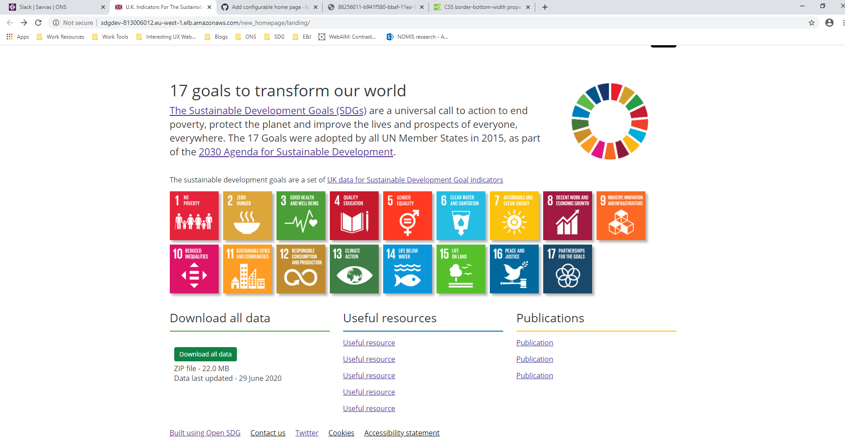
Task: Open Clean Water and Sanitation tile
Action: tap(461, 216)
